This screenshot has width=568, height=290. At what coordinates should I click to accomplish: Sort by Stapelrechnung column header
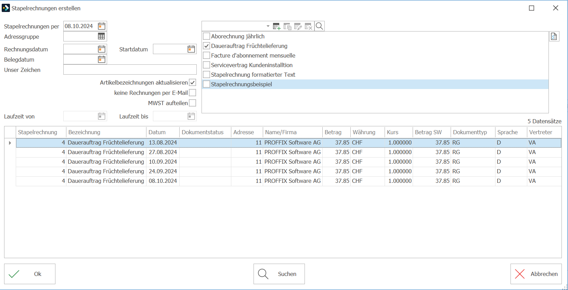pyautogui.click(x=41, y=132)
